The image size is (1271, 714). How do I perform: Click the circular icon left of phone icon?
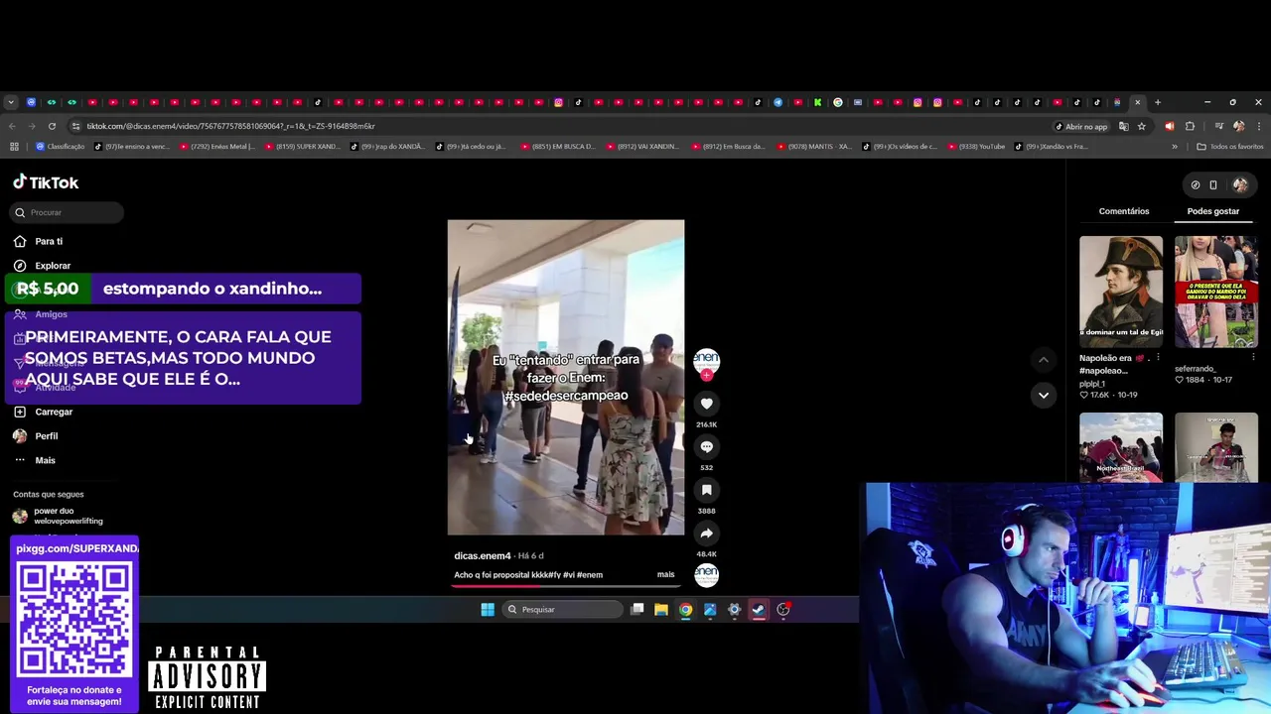click(x=1196, y=184)
